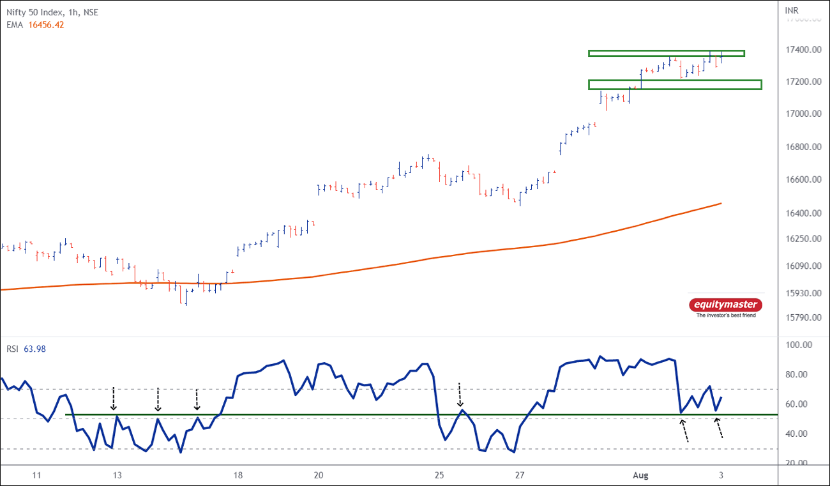Screen dimensions: 830x486
Task: Click the 16400.00 price axis label
Action: click(x=802, y=213)
